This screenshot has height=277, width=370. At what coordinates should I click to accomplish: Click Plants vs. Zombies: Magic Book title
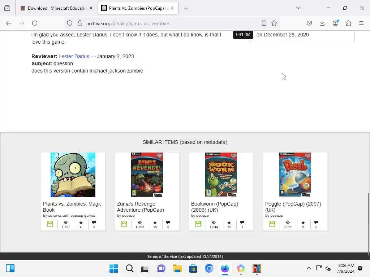(x=72, y=207)
